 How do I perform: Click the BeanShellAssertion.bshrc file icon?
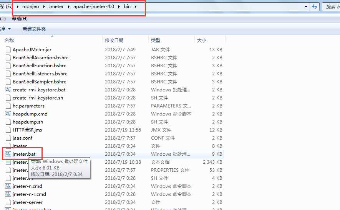click(x=8, y=58)
